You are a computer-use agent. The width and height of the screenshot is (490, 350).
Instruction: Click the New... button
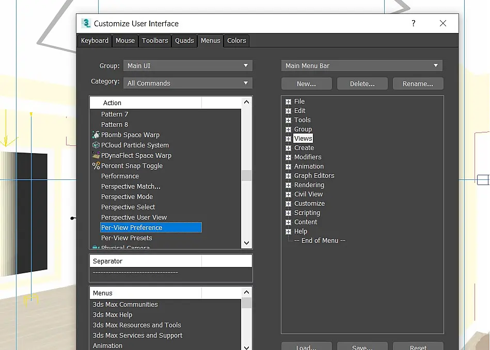[x=307, y=84]
